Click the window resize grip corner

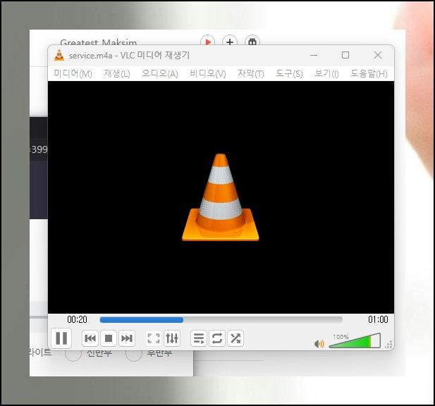pyautogui.click(x=389, y=344)
